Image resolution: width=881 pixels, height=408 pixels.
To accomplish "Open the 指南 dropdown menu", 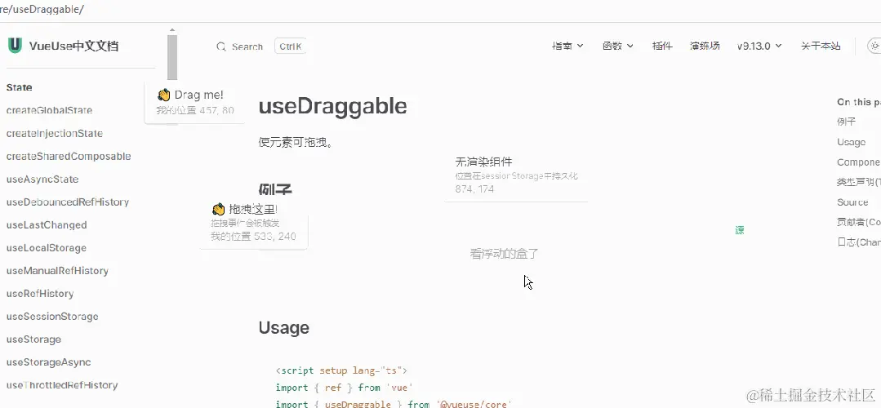I will [x=567, y=46].
